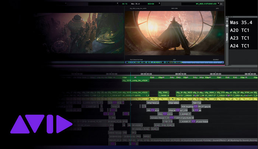258x149 pixels.
Task: Select 'All Skydiving Fly Sounds (Fortnite) - Sound Effects' clip
Action: click(x=204, y=141)
